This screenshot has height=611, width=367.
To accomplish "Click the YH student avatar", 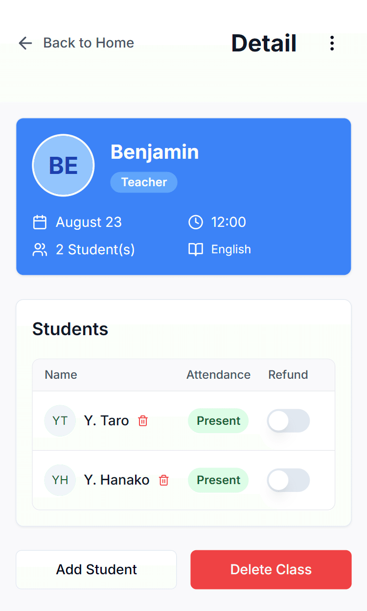I will 60,480.
